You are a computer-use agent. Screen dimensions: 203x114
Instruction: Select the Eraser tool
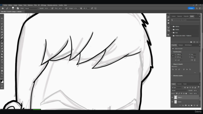click(2, 49)
